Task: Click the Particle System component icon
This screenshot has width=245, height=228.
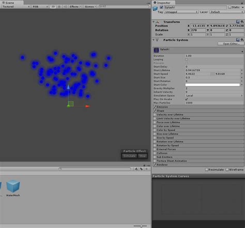Action: pos(157,40)
